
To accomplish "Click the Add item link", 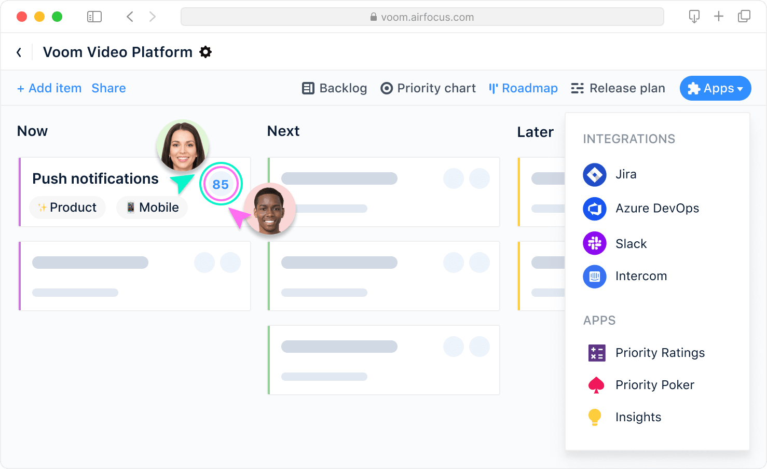I will pos(49,88).
